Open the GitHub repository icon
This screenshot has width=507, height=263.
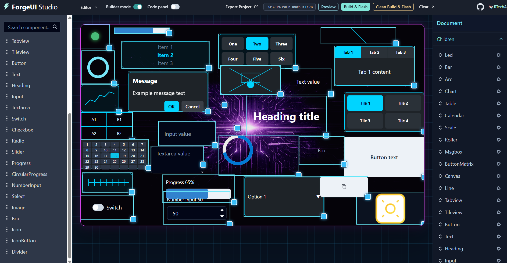[480, 7]
